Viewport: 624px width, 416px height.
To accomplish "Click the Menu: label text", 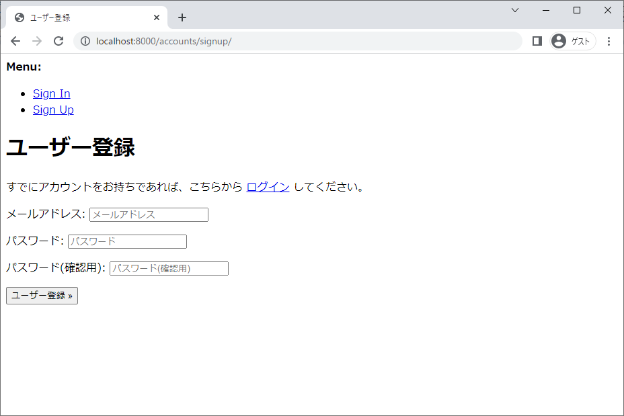I will point(24,67).
